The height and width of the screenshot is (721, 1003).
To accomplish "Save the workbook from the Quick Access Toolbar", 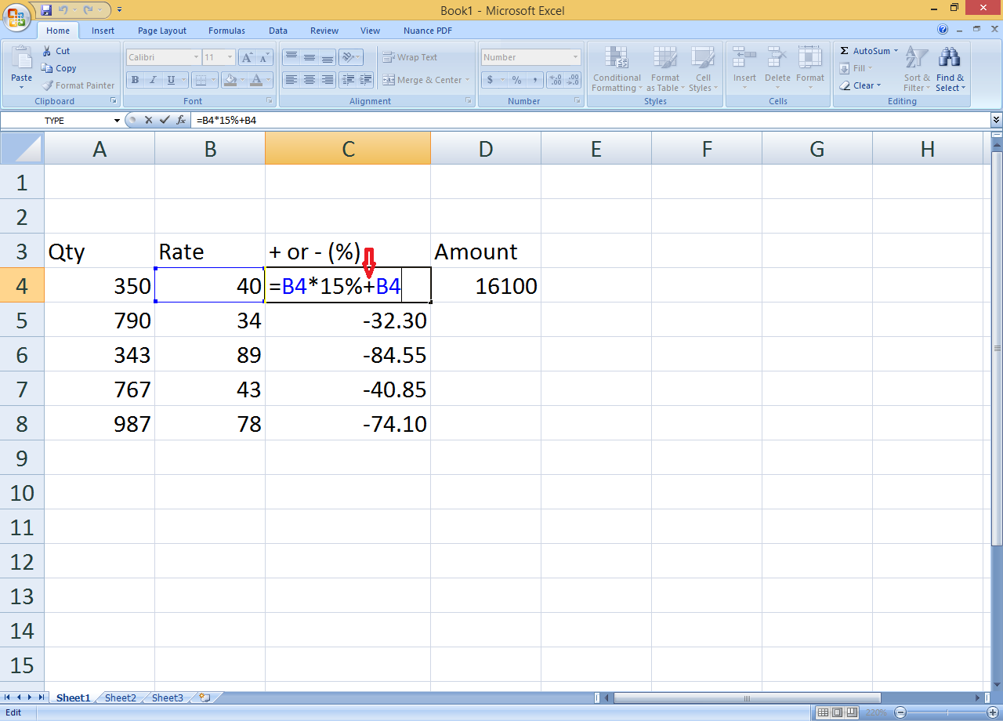I will coord(46,10).
